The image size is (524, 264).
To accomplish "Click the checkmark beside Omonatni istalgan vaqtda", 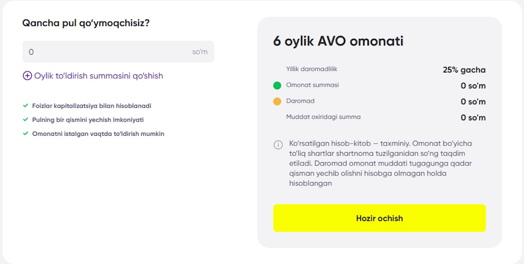I will (x=26, y=133).
